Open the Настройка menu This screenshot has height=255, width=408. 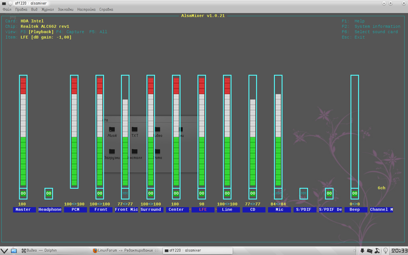86,10
